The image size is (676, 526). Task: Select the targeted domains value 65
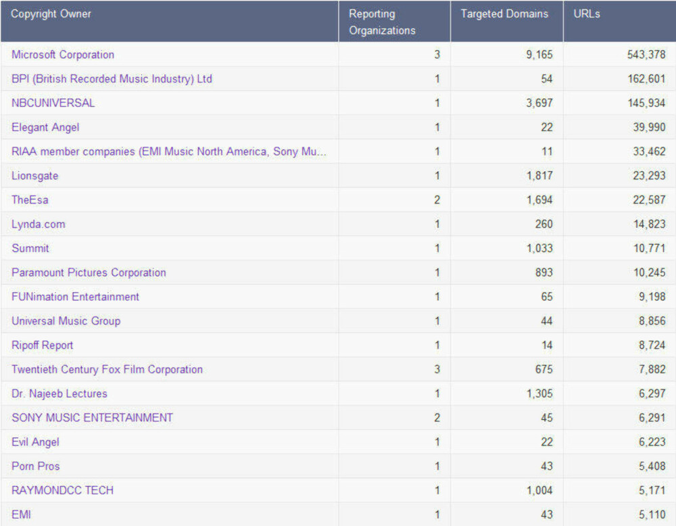coord(547,297)
